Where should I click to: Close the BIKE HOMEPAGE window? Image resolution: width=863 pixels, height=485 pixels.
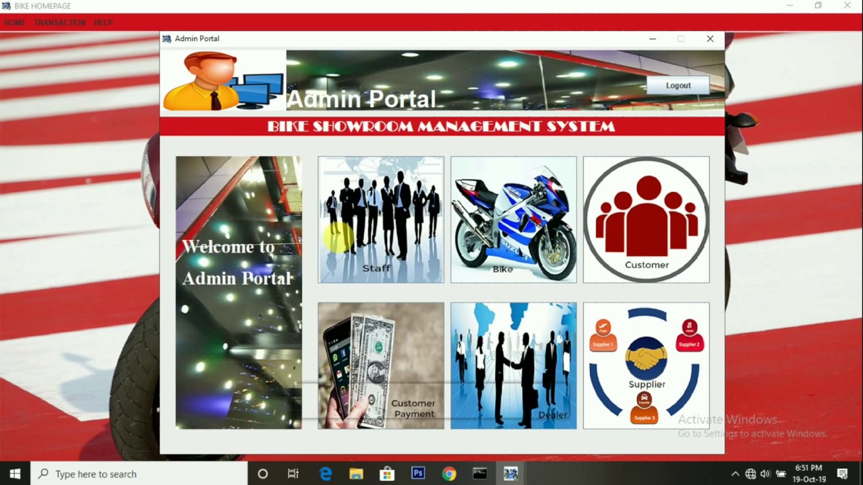click(x=847, y=5)
